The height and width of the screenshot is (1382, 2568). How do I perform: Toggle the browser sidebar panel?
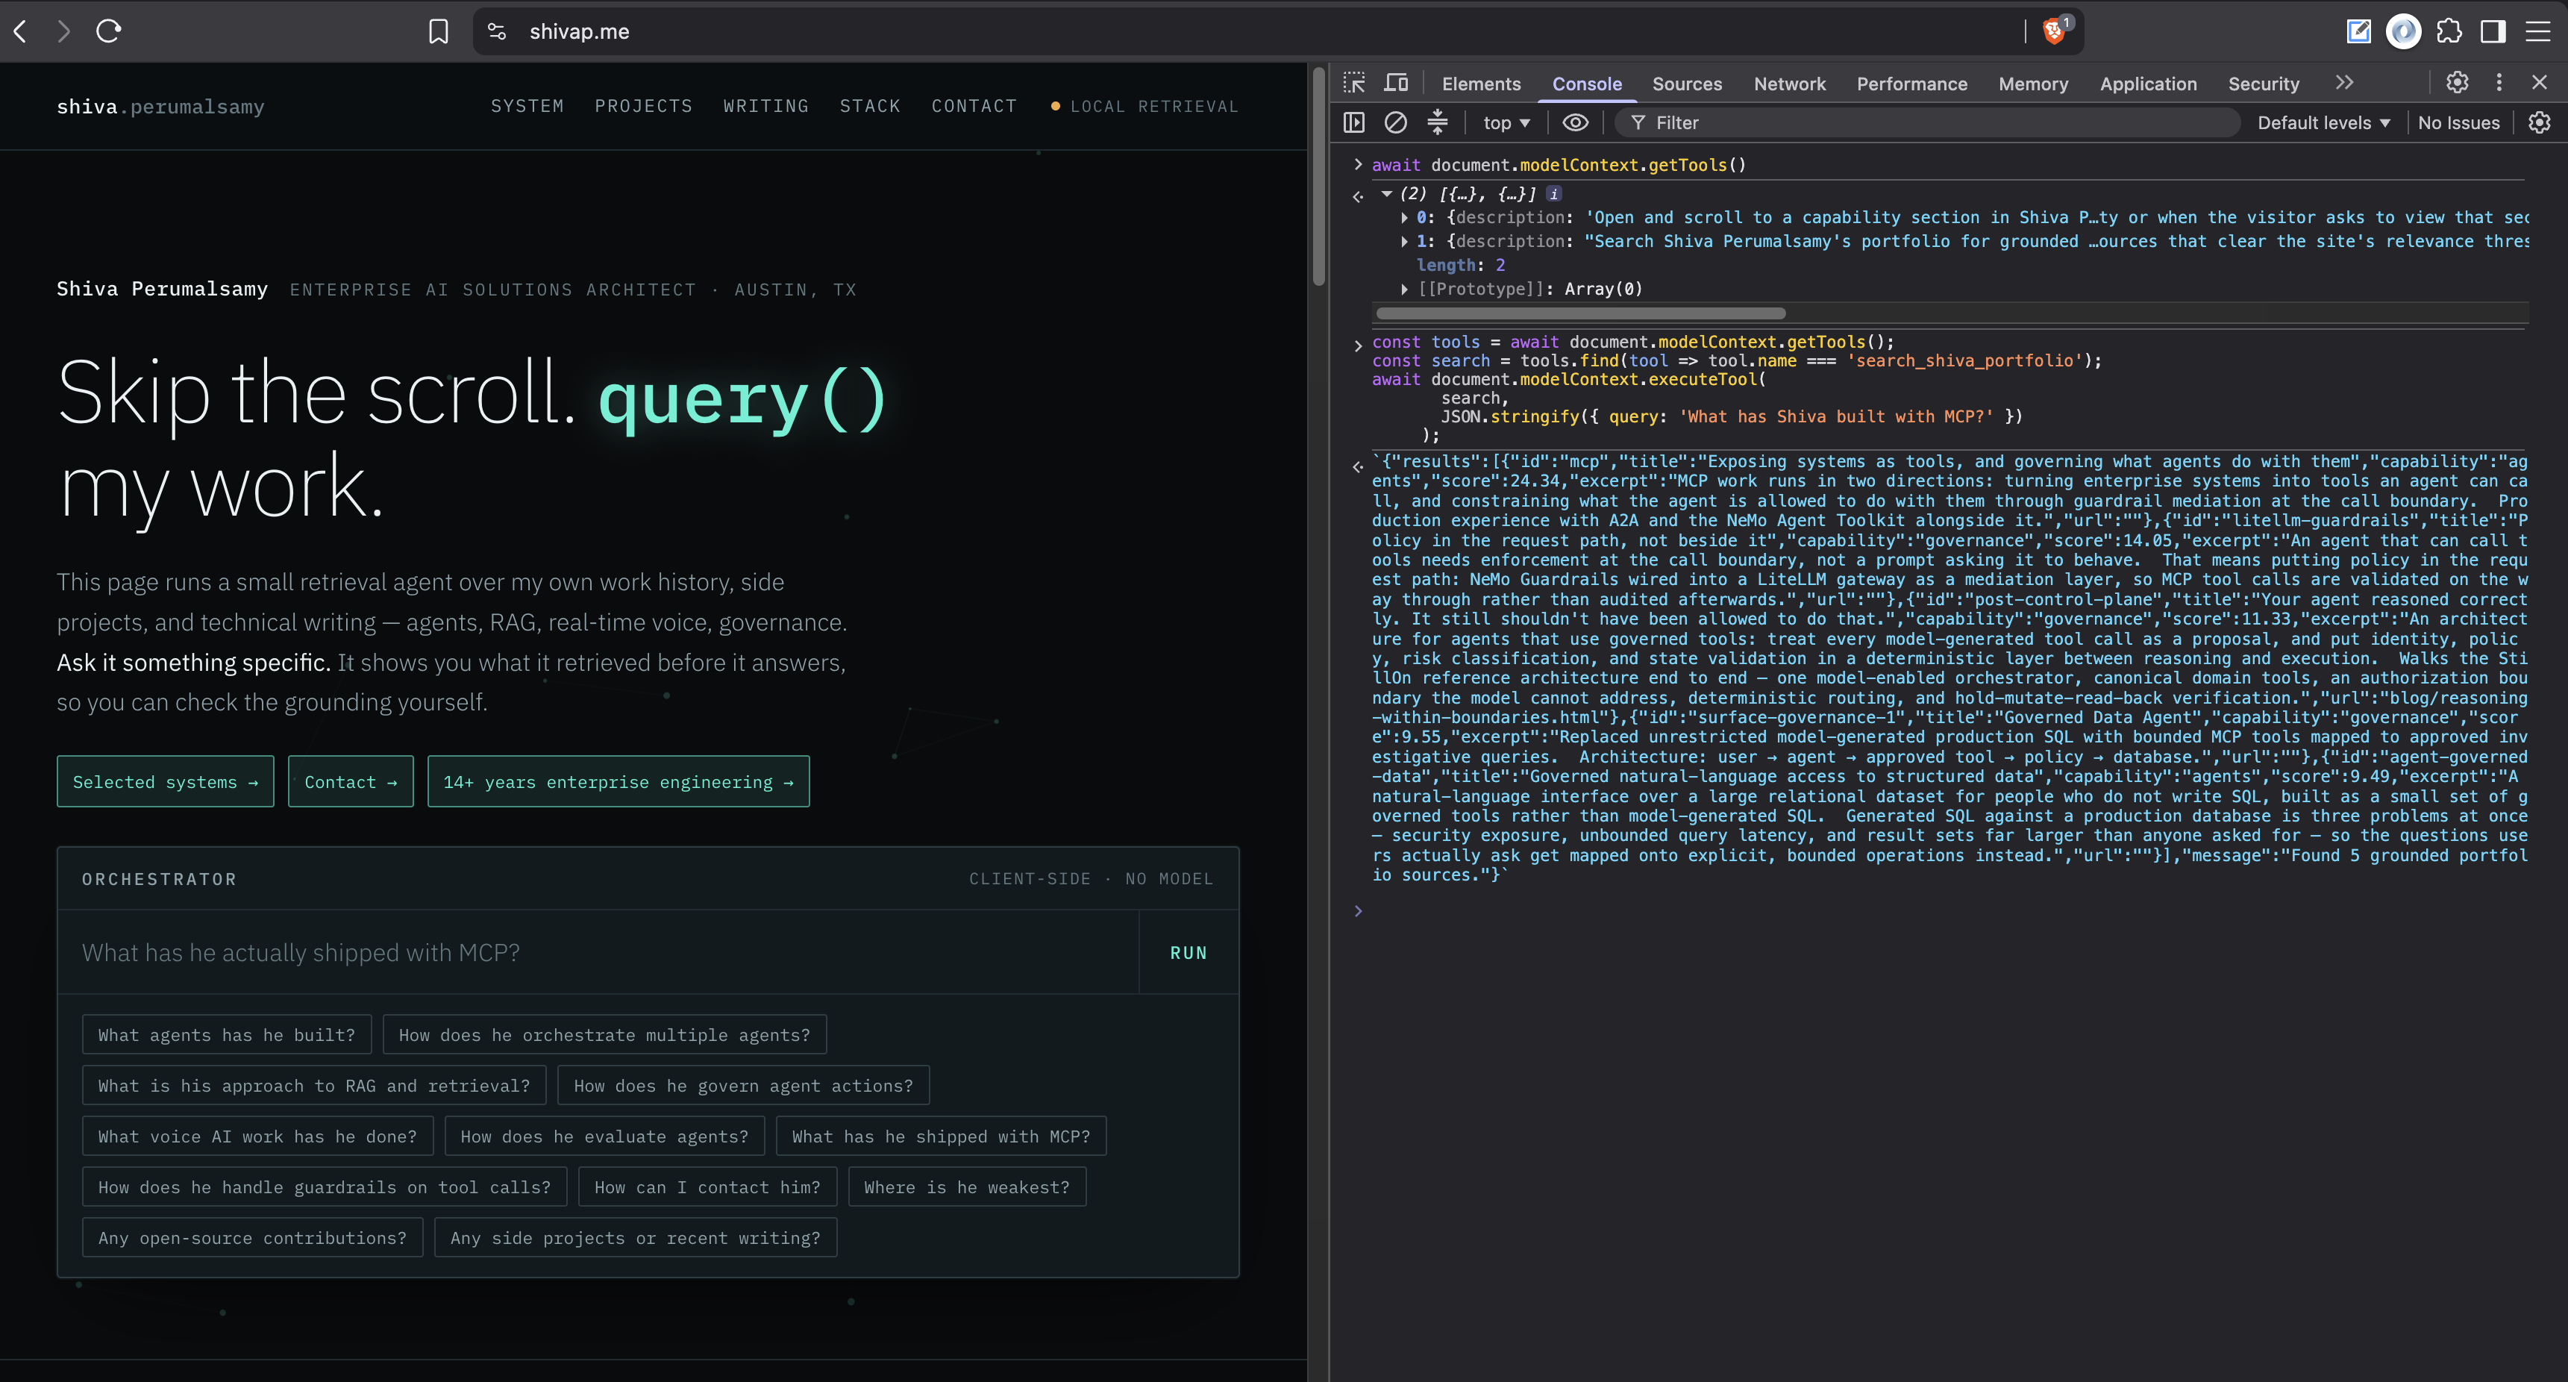(2493, 32)
